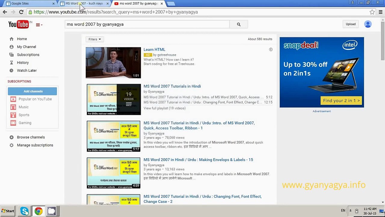The image size is (385, 217).
Task: Click the search magnifier button
Action: point(239,24)
